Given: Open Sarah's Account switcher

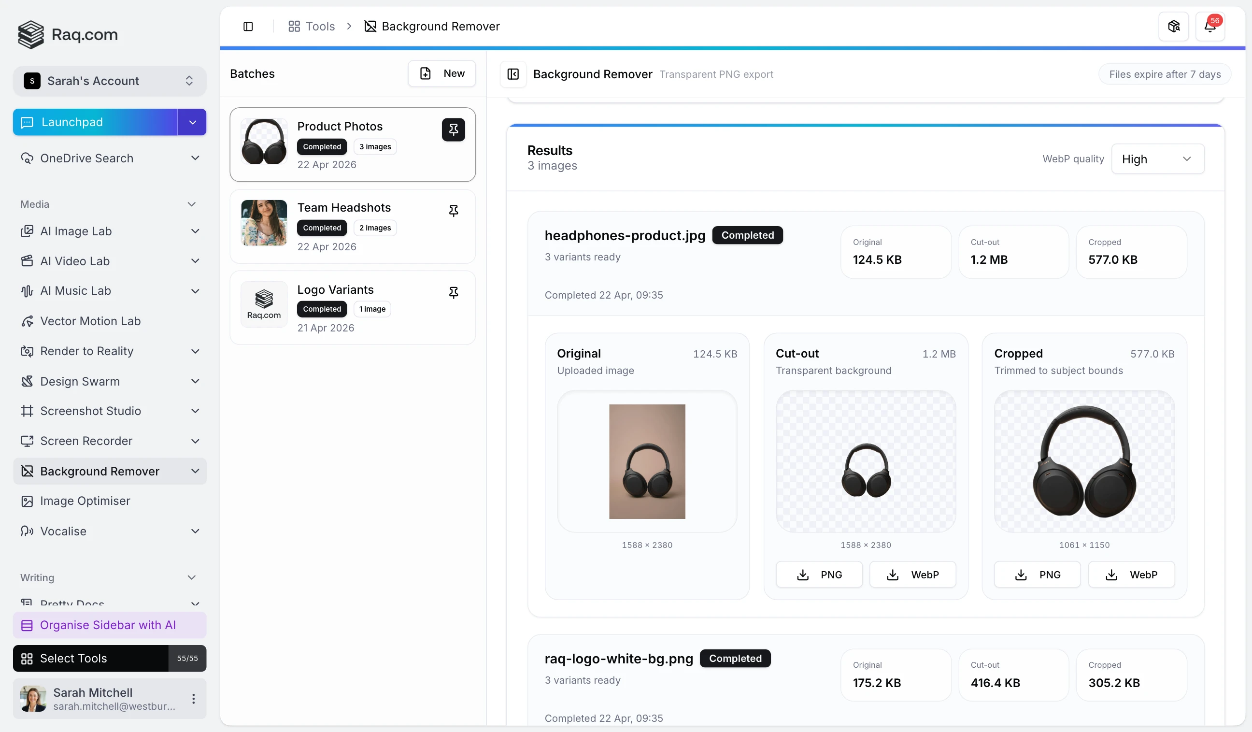Looking at the screenshot, I should pyautogui.click(x=109, y=81).
